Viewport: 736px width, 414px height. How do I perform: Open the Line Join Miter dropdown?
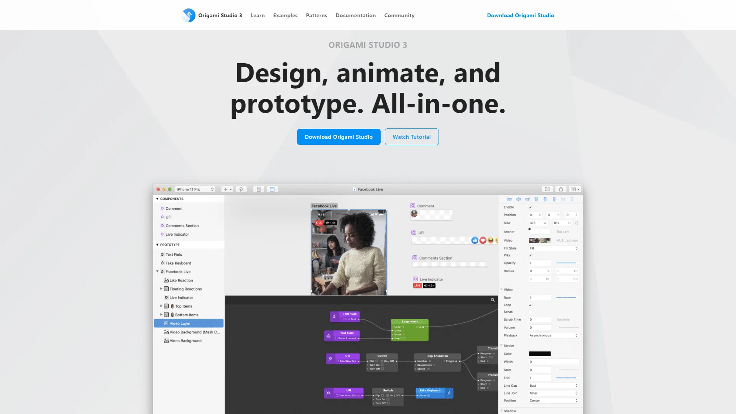pos(554,393)
